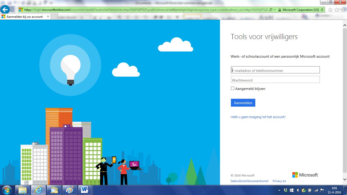Open the browser Tools gear icon
This screenshot has width=347, height=195.
343,10
